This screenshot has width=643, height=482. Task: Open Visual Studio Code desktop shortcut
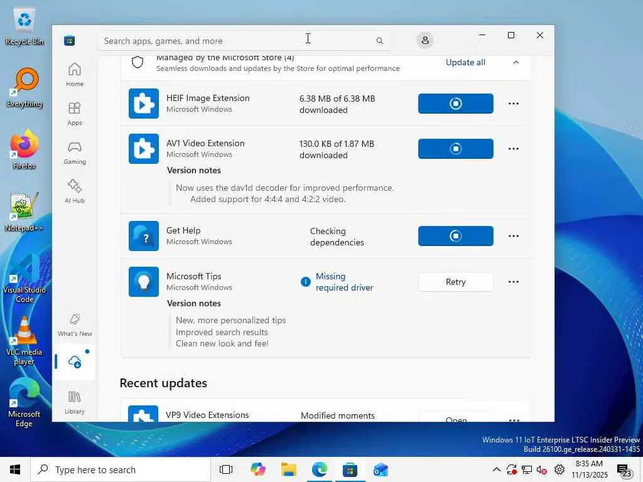coord(24,279)
